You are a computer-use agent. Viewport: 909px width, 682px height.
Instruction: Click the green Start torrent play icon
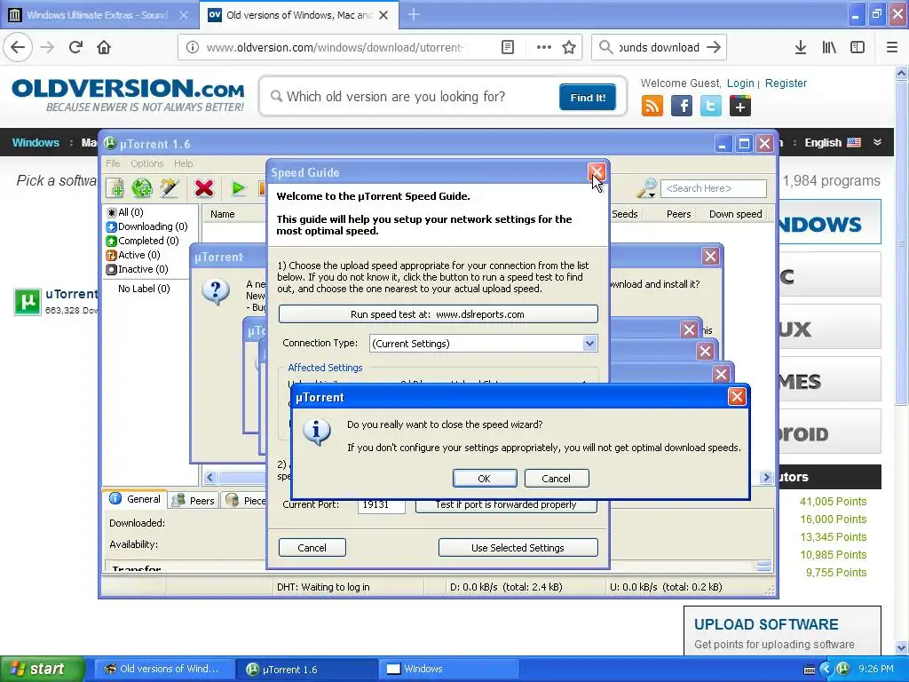(238, 188)
